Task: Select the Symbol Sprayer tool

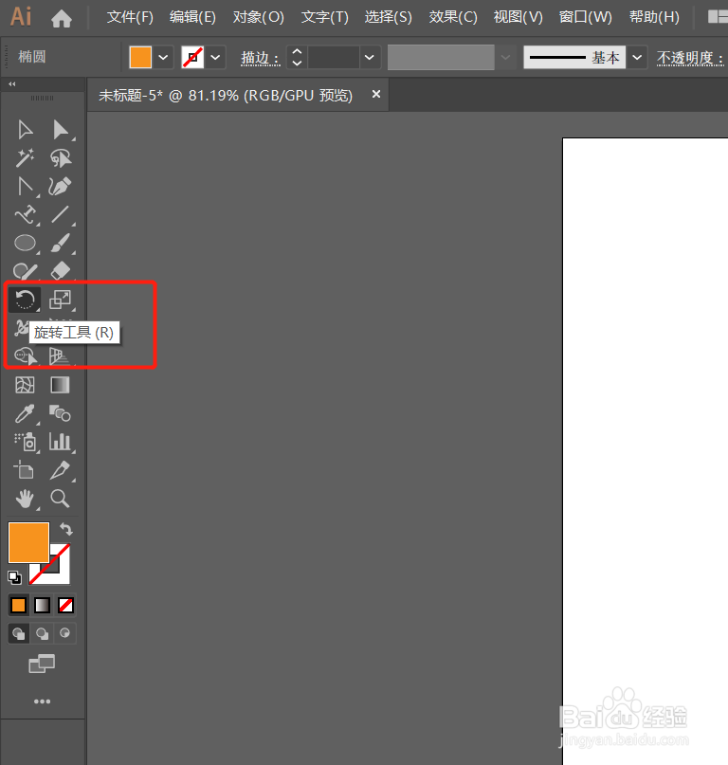Action: 25,442
